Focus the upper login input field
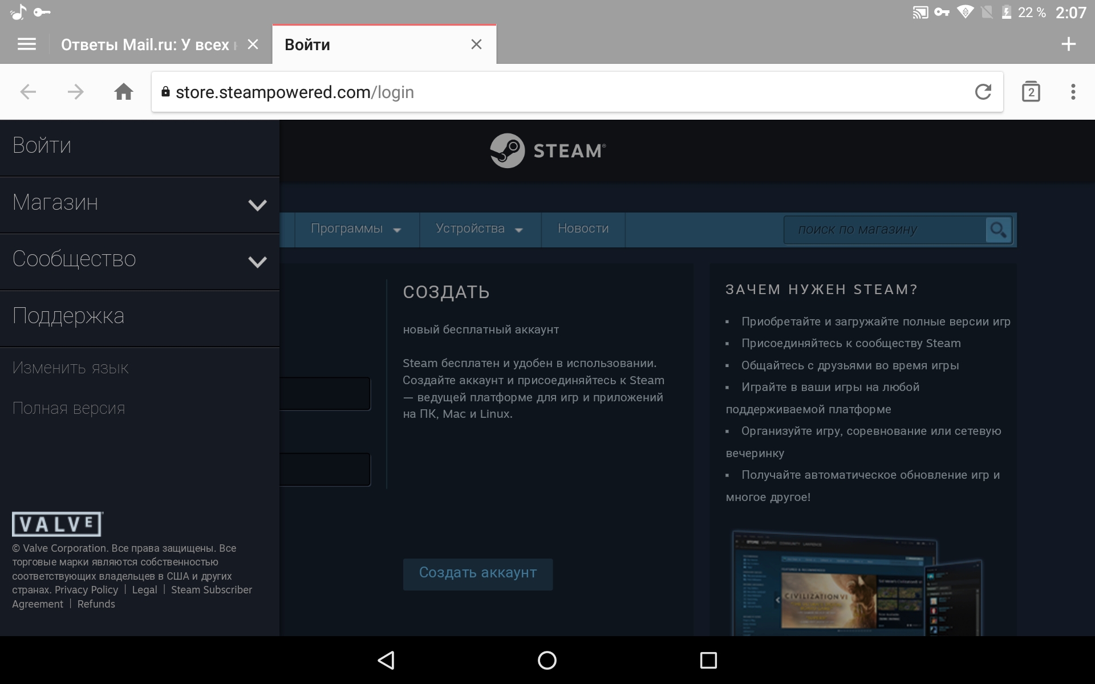Image resolution: width=1095 pixels, height=684 pixels. click(325, 394)
